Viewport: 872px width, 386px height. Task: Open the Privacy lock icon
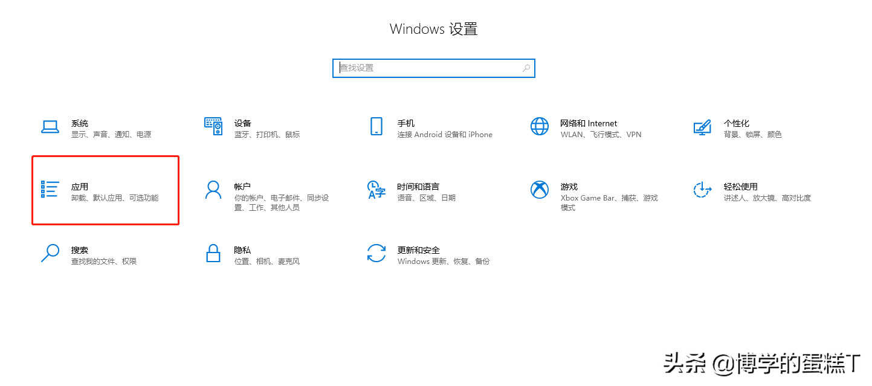click(213, 253)
